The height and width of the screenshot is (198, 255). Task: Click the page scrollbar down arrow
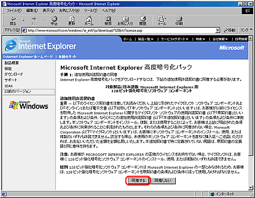[x=251, y=188]
